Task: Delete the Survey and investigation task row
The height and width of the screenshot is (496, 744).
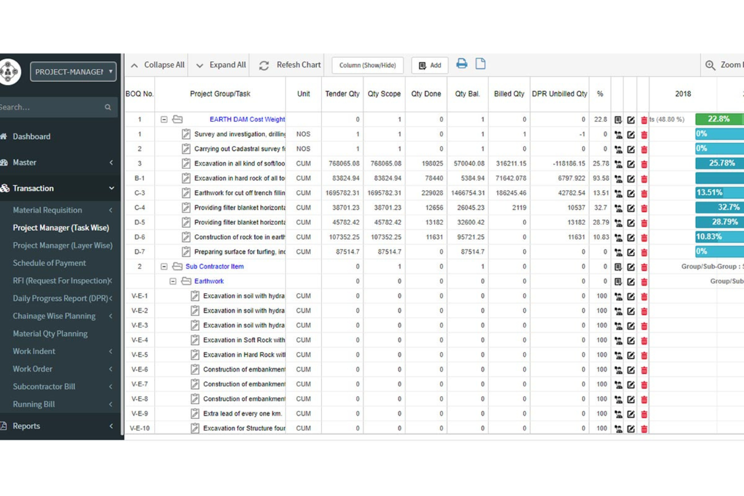Action: (644, 134)
